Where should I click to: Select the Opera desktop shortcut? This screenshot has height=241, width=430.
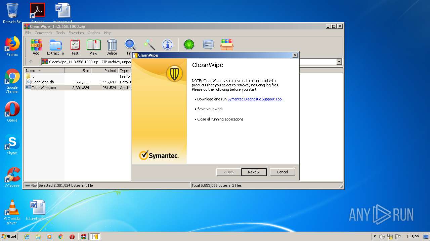coord(12,112)
